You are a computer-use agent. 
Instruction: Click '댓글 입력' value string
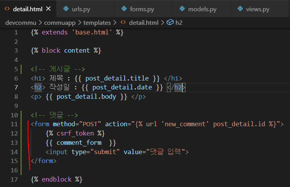[165, 152]
